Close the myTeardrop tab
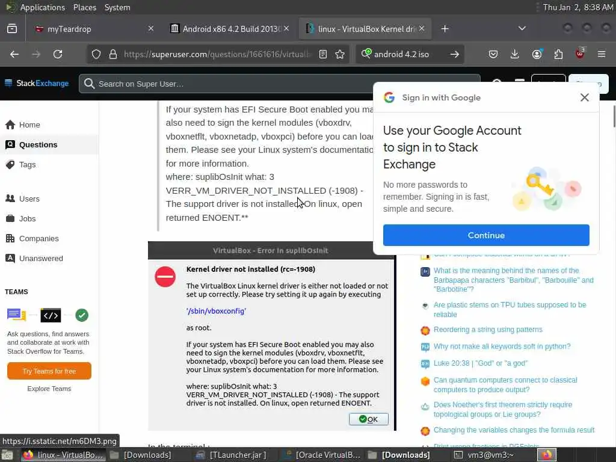Image resolution: width=616 pixels, height=462 pixels. tap(151, 28)
